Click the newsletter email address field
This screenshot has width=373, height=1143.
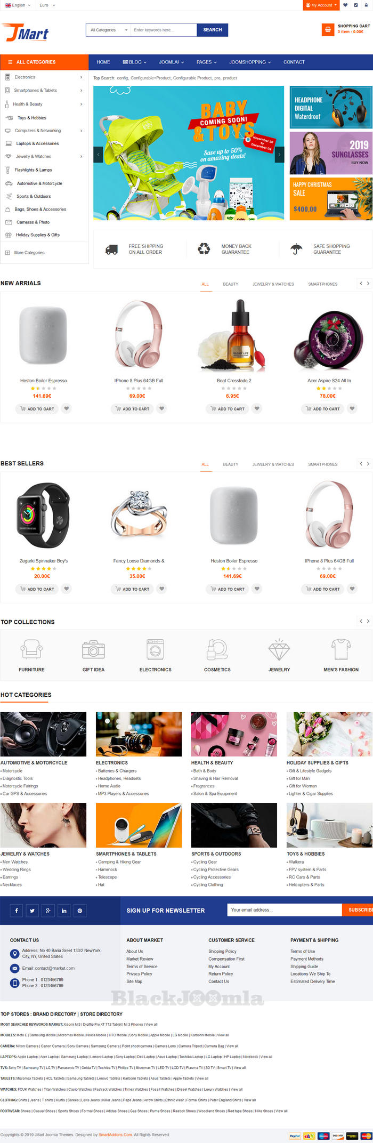click(x=285, y=910)
